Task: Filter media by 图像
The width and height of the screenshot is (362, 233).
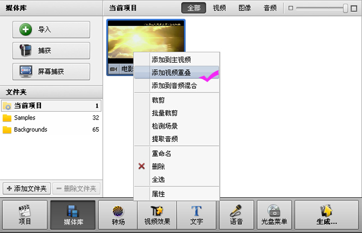Action: pos(244,8)
